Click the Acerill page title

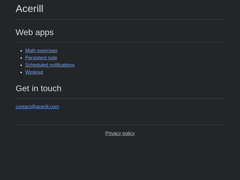[x=29, y=9]
